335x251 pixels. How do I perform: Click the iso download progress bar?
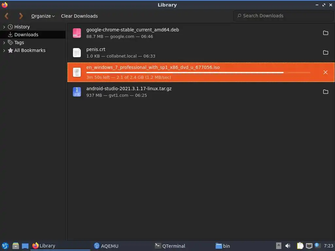point(198,73)
